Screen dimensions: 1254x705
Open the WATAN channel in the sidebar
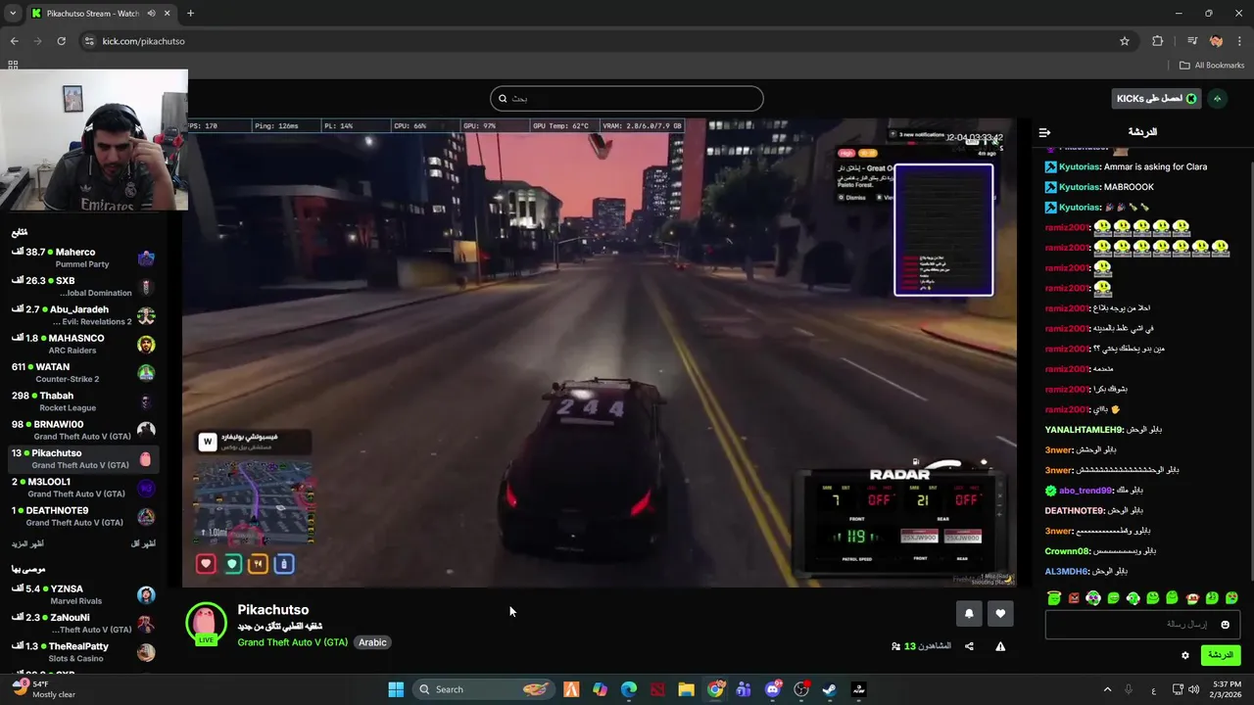tap(82, 373)
